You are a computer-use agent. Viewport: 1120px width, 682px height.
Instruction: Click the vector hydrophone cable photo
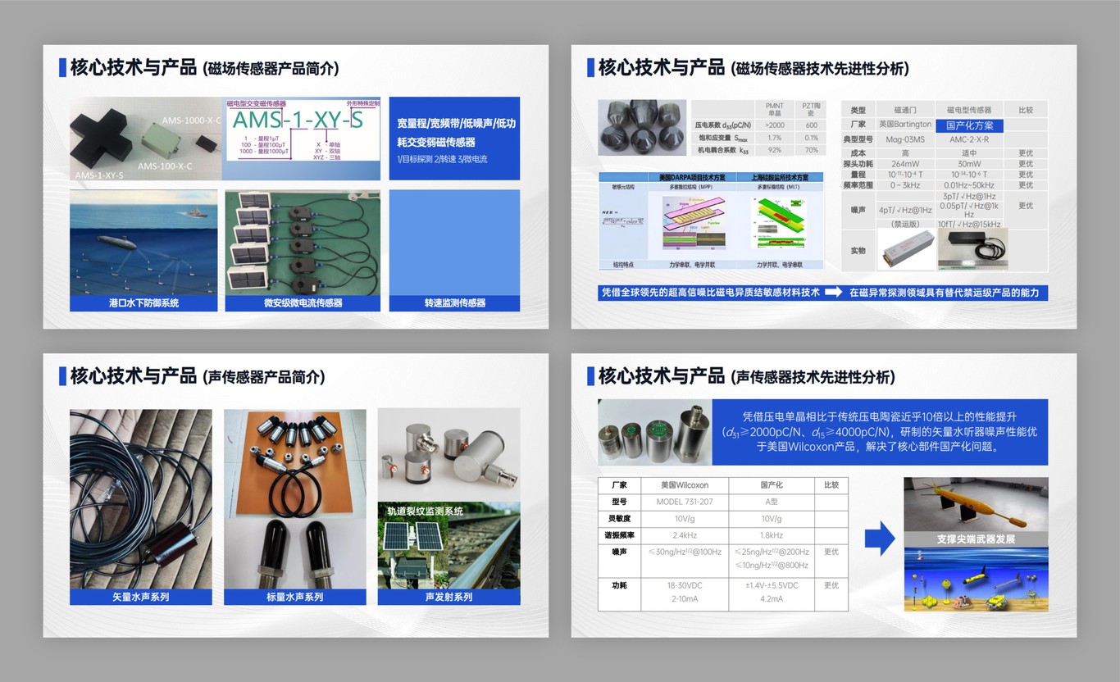point(141,498)
